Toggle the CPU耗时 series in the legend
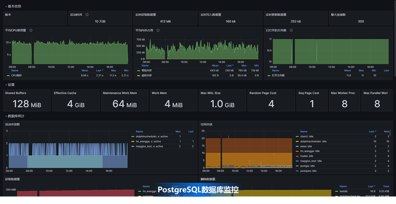 click(x=16, y=75)
